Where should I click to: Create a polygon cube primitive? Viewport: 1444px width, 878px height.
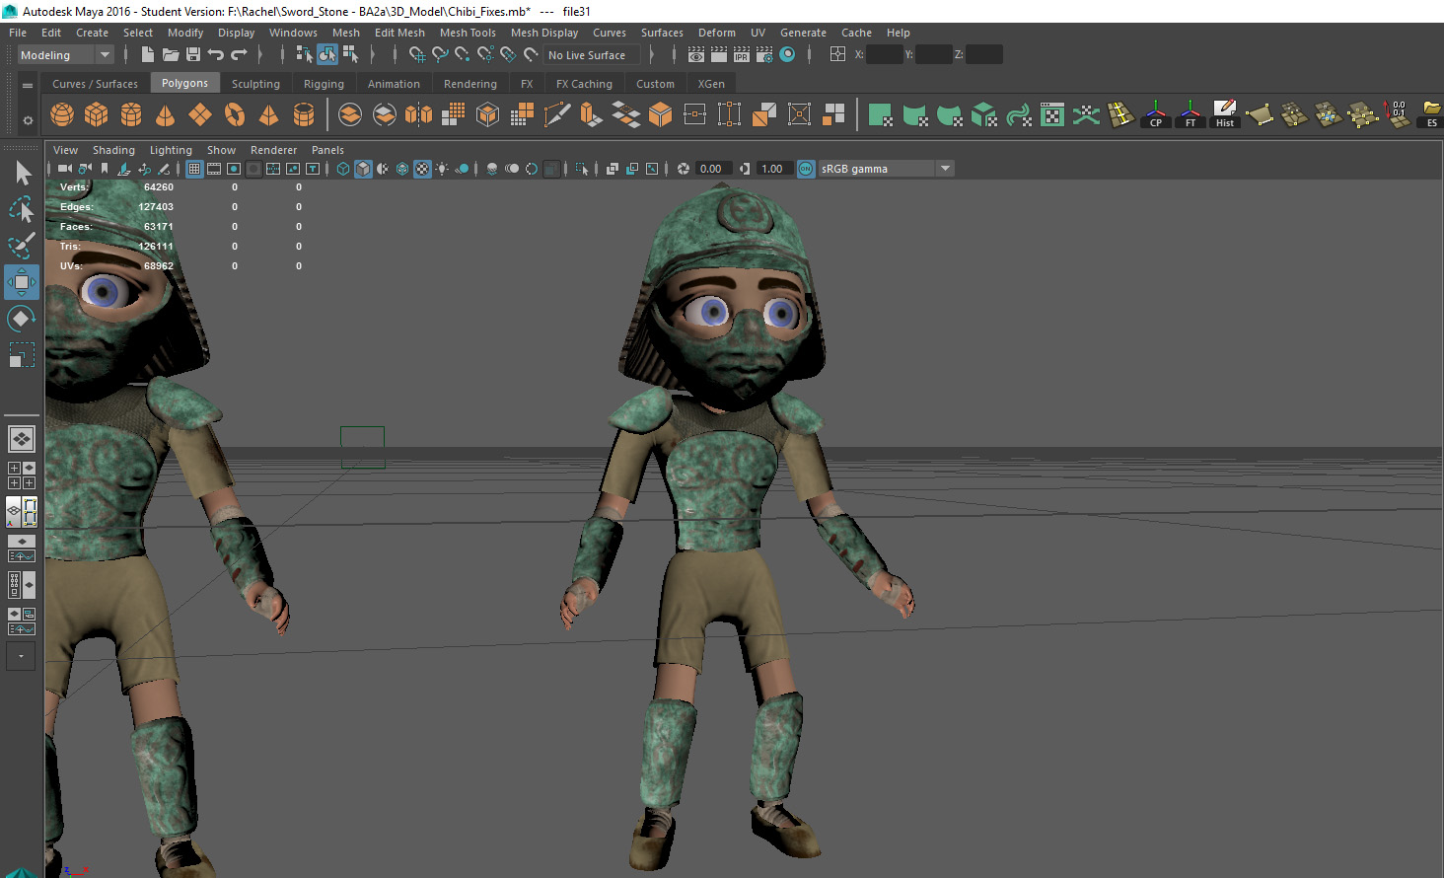96,114
